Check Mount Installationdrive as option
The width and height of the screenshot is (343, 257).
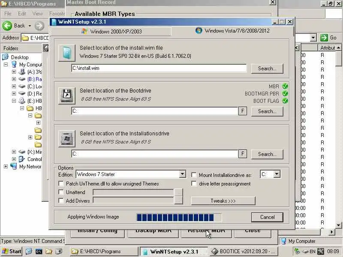(x=194, y=175)
